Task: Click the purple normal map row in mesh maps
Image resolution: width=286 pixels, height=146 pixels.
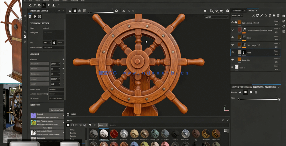Action: (x=47, y=116)
